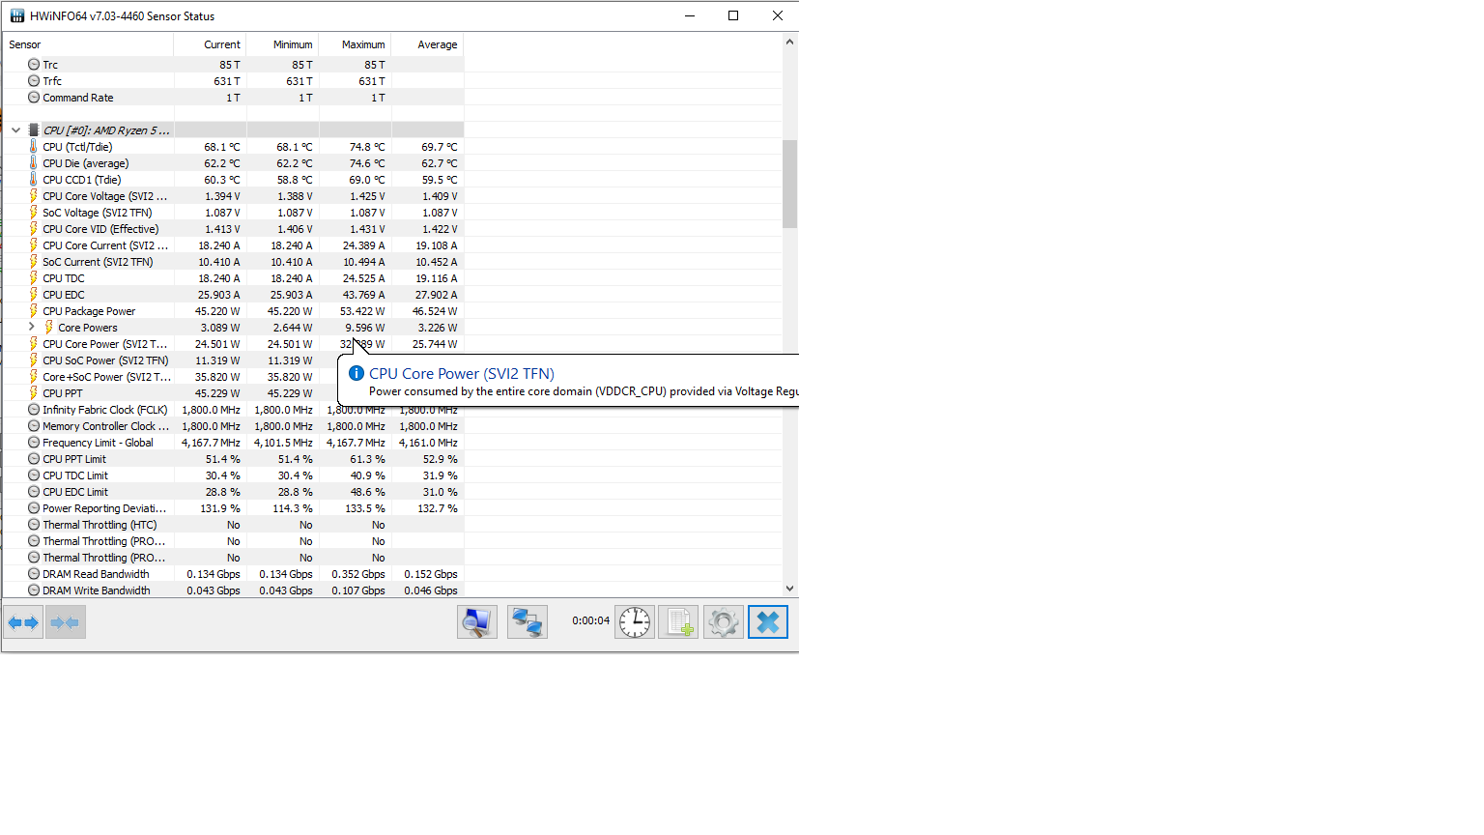Viewport: 1484px width, 835px height.
Task: Select the CPU TDC Limit label
Action: (75, 475)
